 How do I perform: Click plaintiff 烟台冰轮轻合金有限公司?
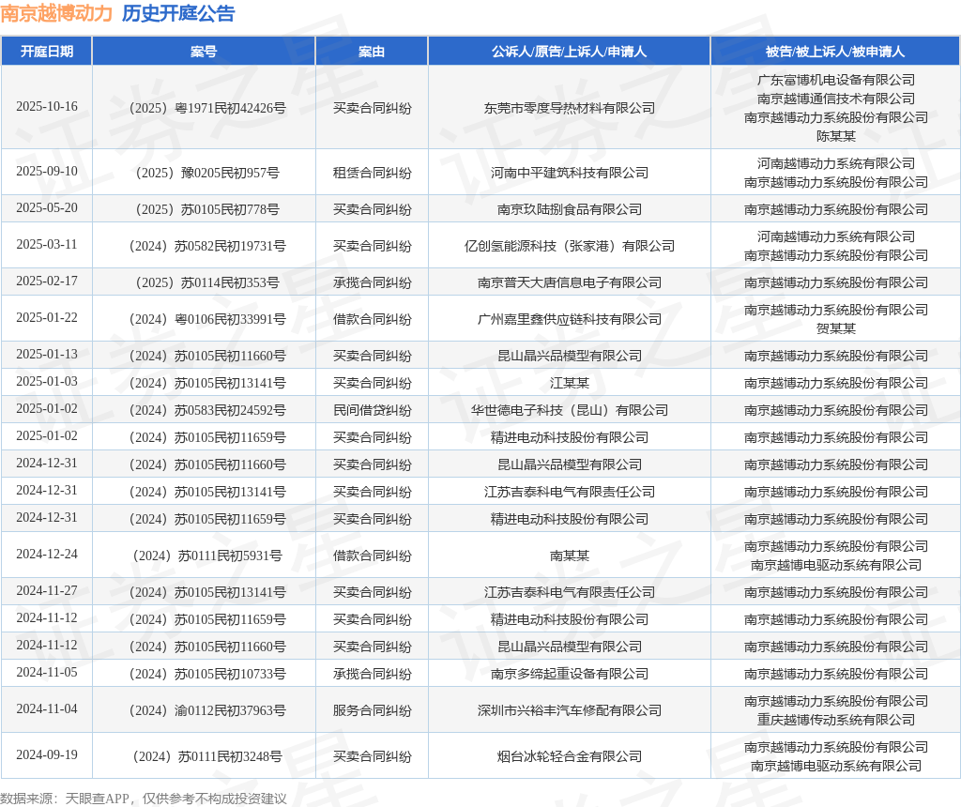[x=569, y=756]
